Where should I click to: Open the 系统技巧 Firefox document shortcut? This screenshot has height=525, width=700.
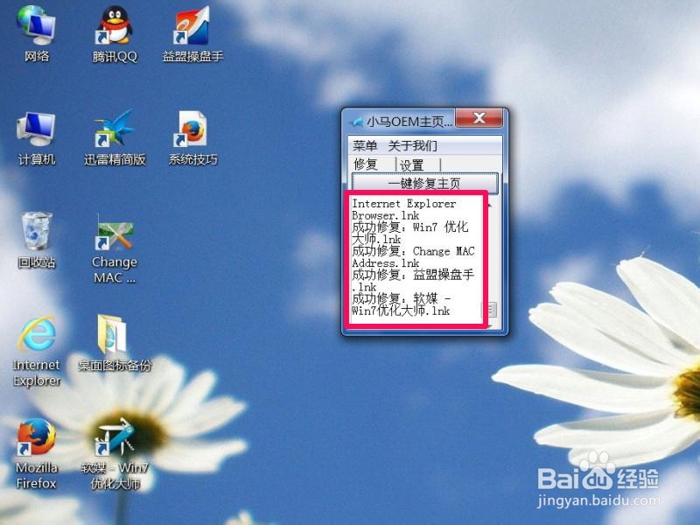[x=192, y=138]
